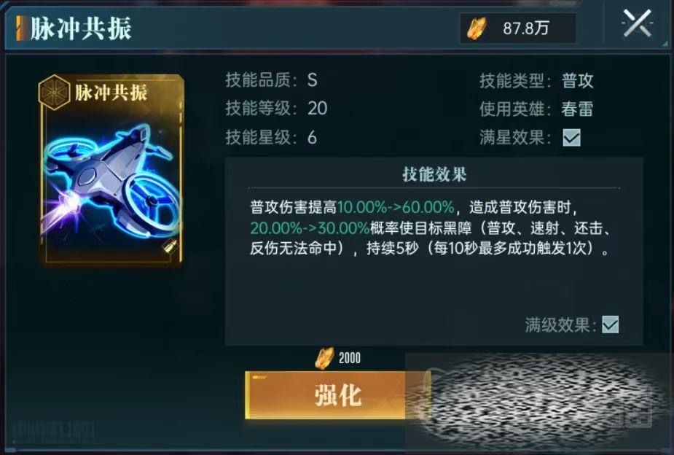Toggle the 满星效果 checkbox
Viewport: 674px width, 455px height.
click(x=571, y=138)
